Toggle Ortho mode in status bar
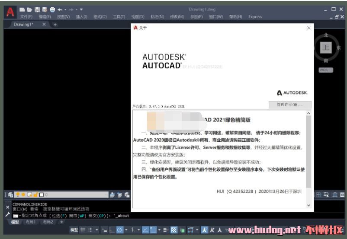Viewport: 347px width, 239px height. click(x=112, y=230)
